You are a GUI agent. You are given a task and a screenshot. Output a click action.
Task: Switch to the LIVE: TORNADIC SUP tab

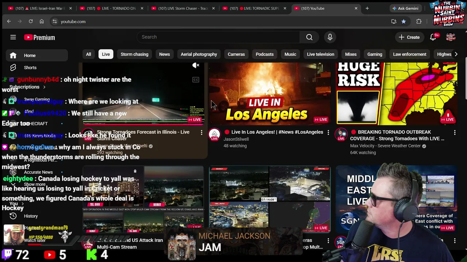254,8
